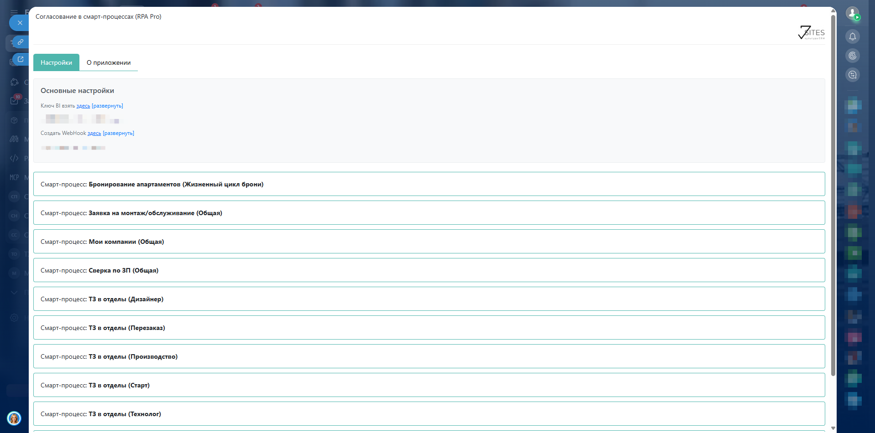Close the slider panel with the X button

click(x=20, y=23)
